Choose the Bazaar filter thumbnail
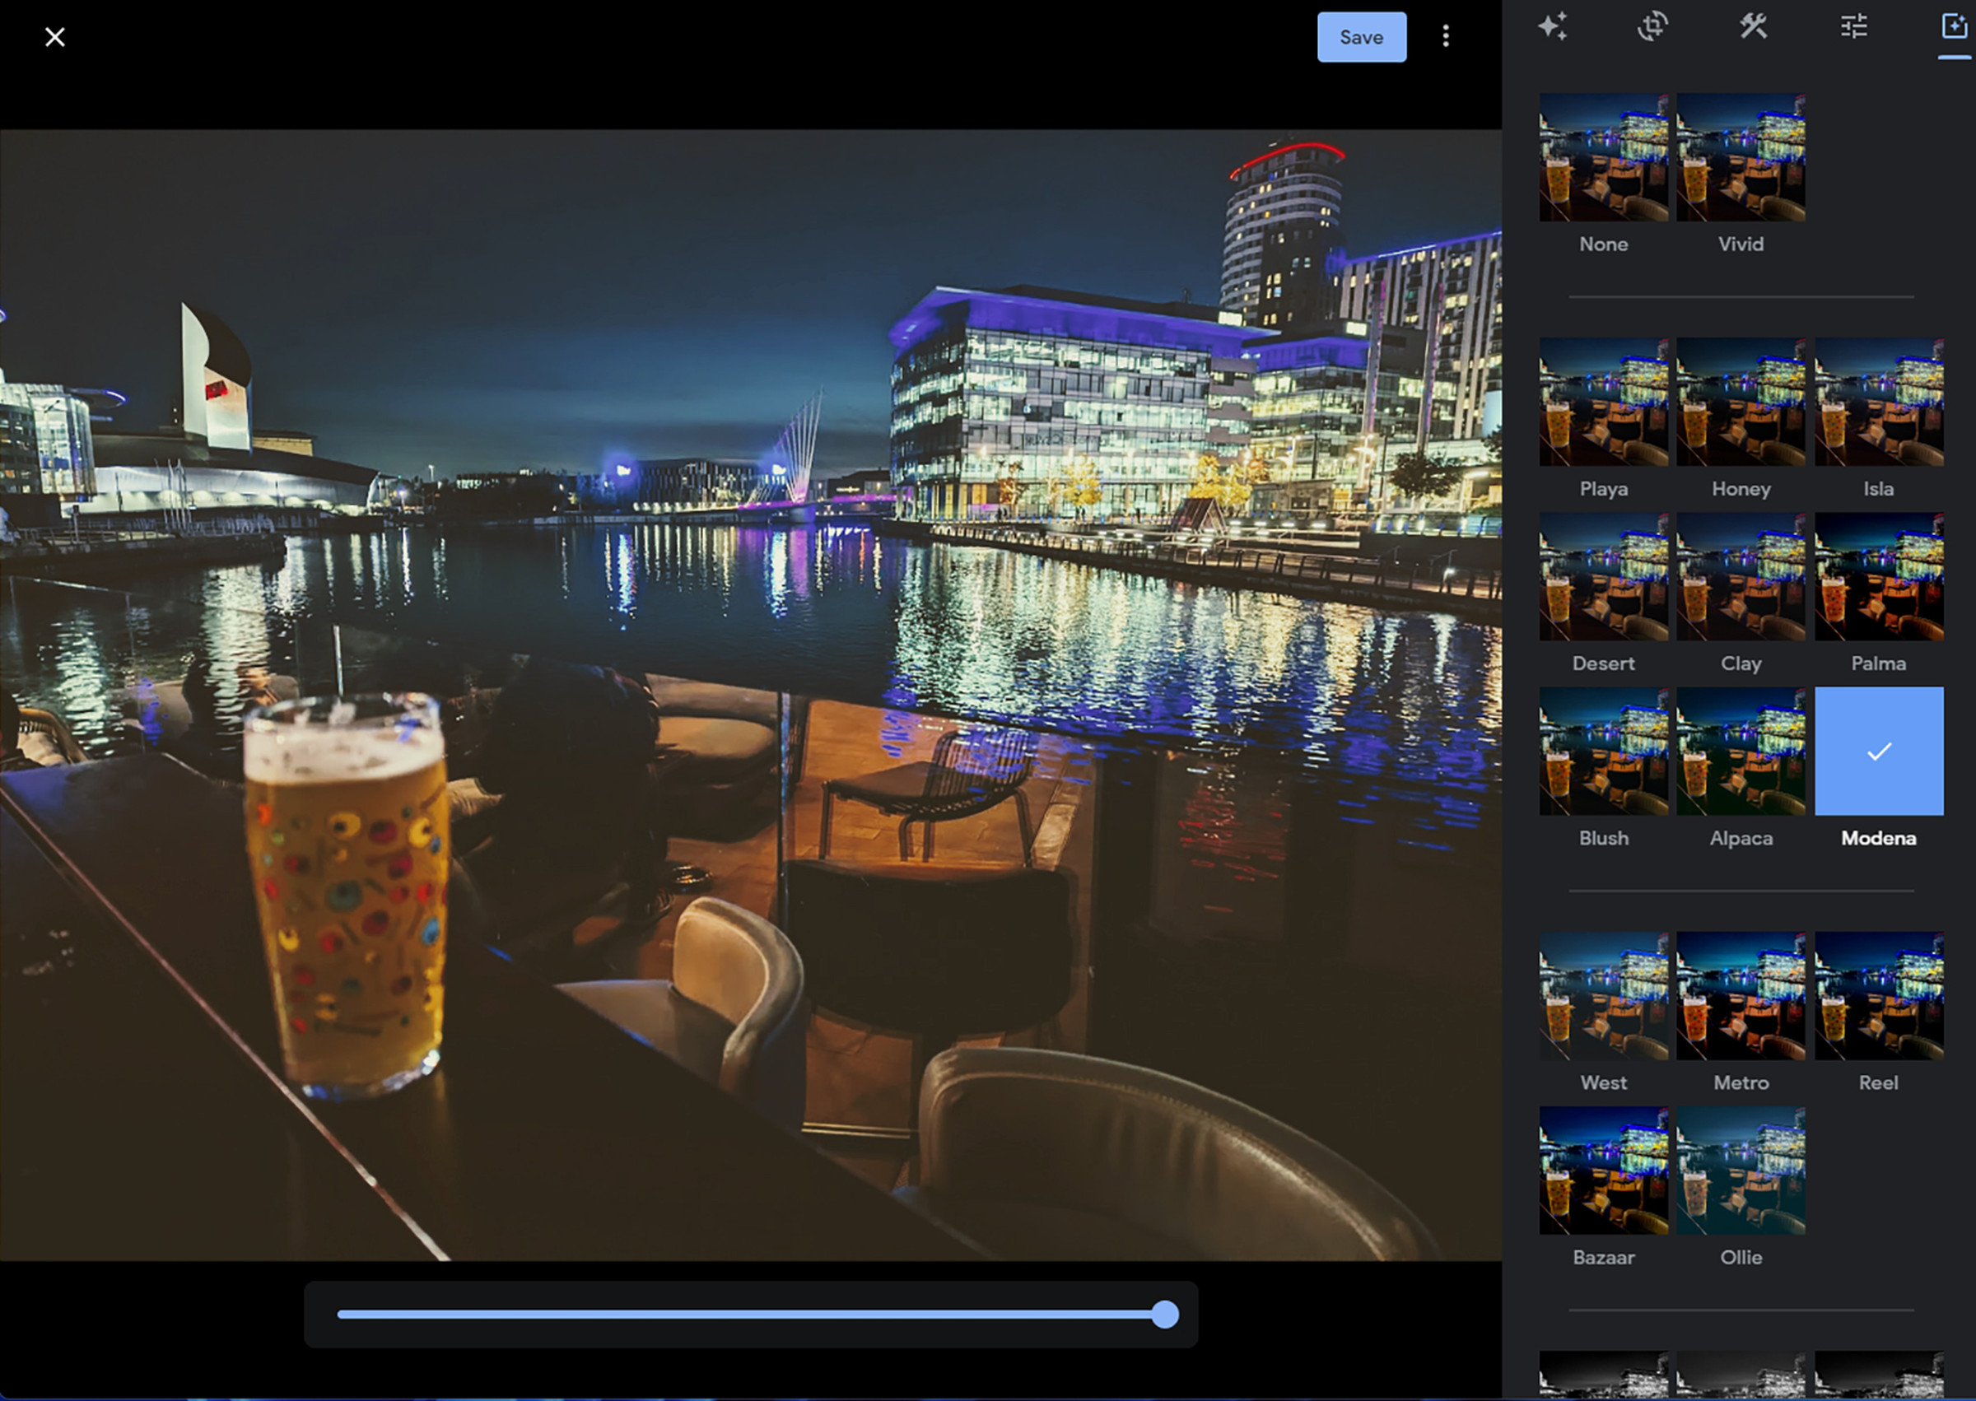 (1603, 1171)
